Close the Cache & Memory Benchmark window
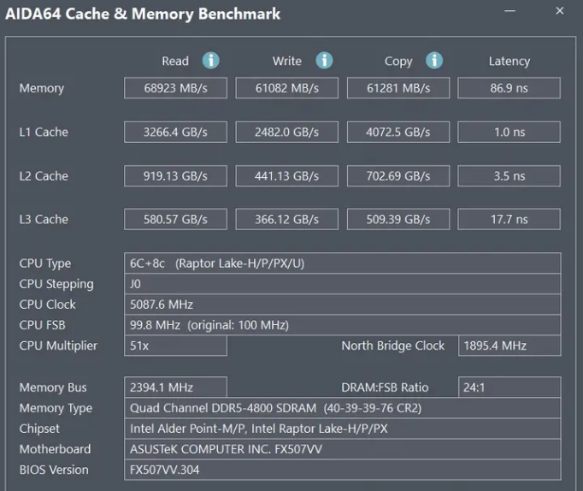The height and width of the screenshot is (491, 583). coord(559,12)
